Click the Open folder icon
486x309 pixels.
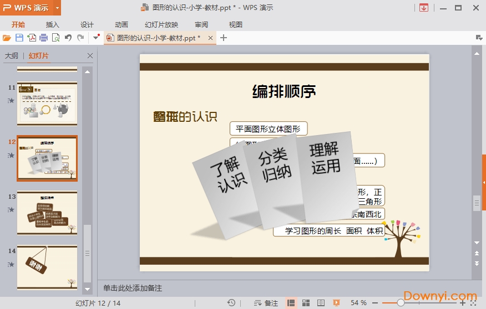7,38
